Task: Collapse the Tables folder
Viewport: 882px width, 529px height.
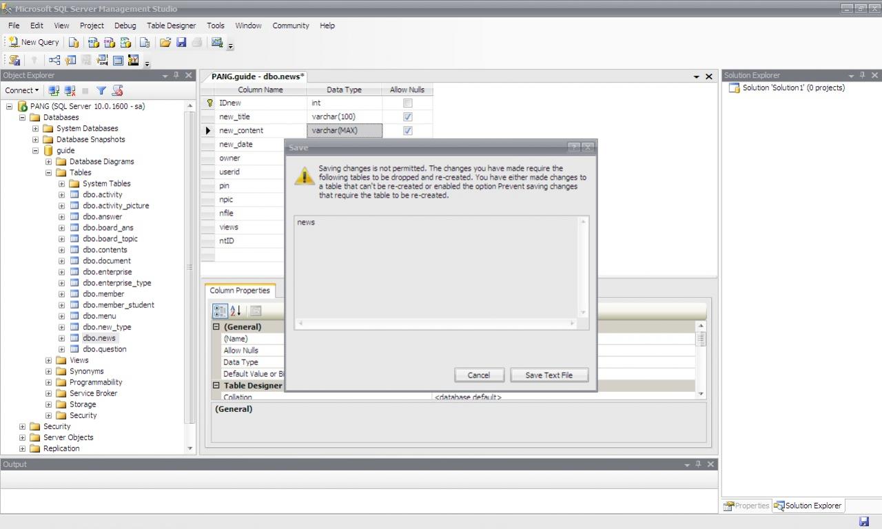Action: tap(49, 172)
